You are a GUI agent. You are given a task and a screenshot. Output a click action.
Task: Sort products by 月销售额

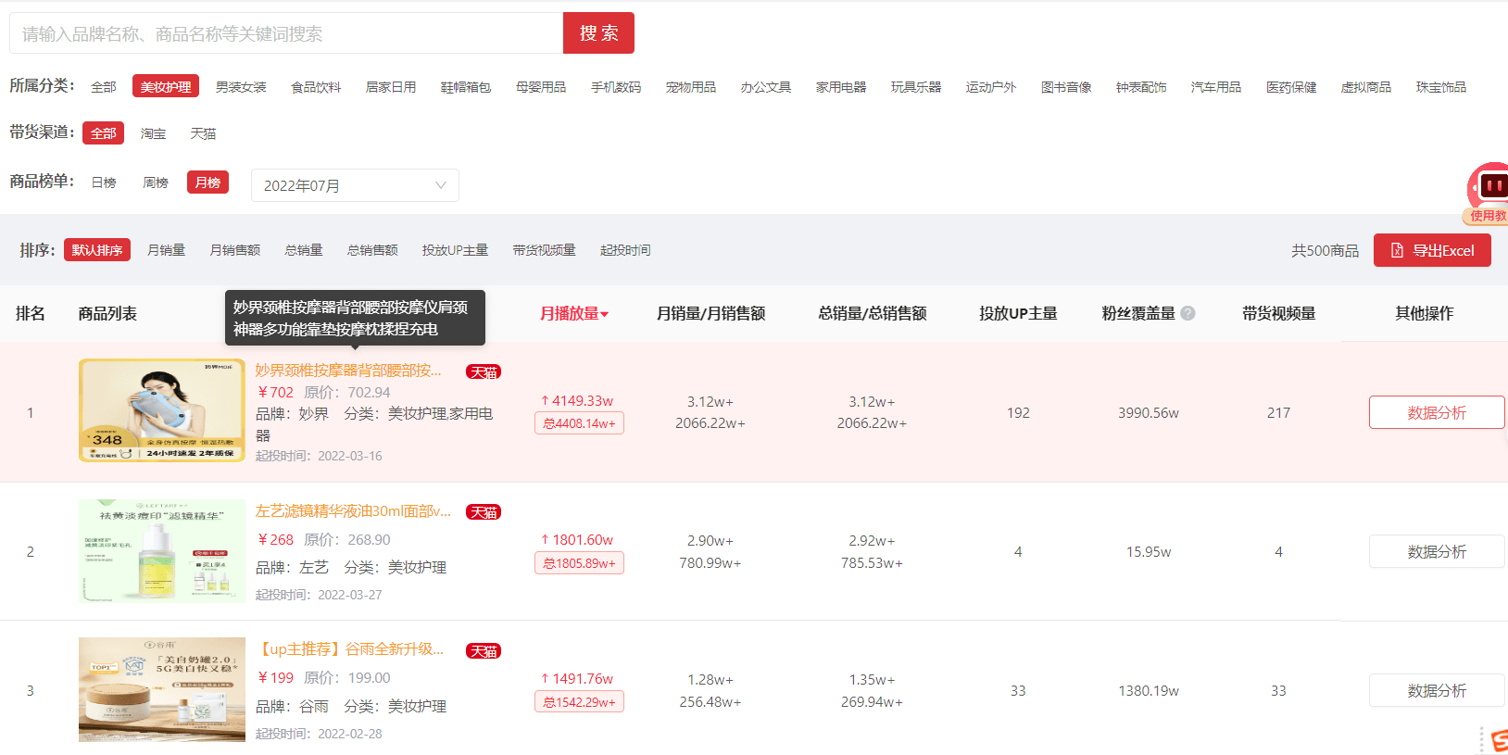(235, 250)
